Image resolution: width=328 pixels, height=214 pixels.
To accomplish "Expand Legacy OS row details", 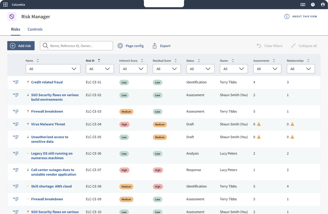I will coord(16,153).
